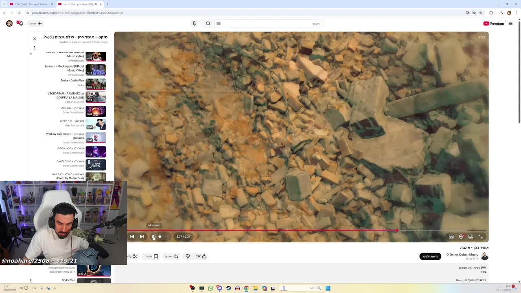Like the video with thumbs up
The width and height of the screenshot is (521, 293).
201,256
